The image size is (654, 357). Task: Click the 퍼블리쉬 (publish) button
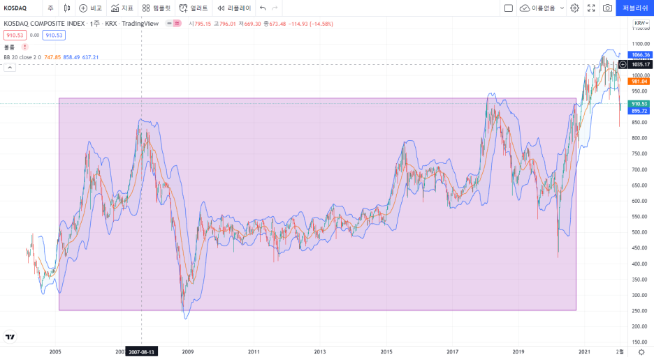[635, 8]
